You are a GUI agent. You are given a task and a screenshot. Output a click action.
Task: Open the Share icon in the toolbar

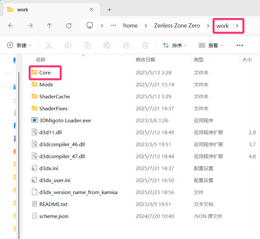(126, 45)
